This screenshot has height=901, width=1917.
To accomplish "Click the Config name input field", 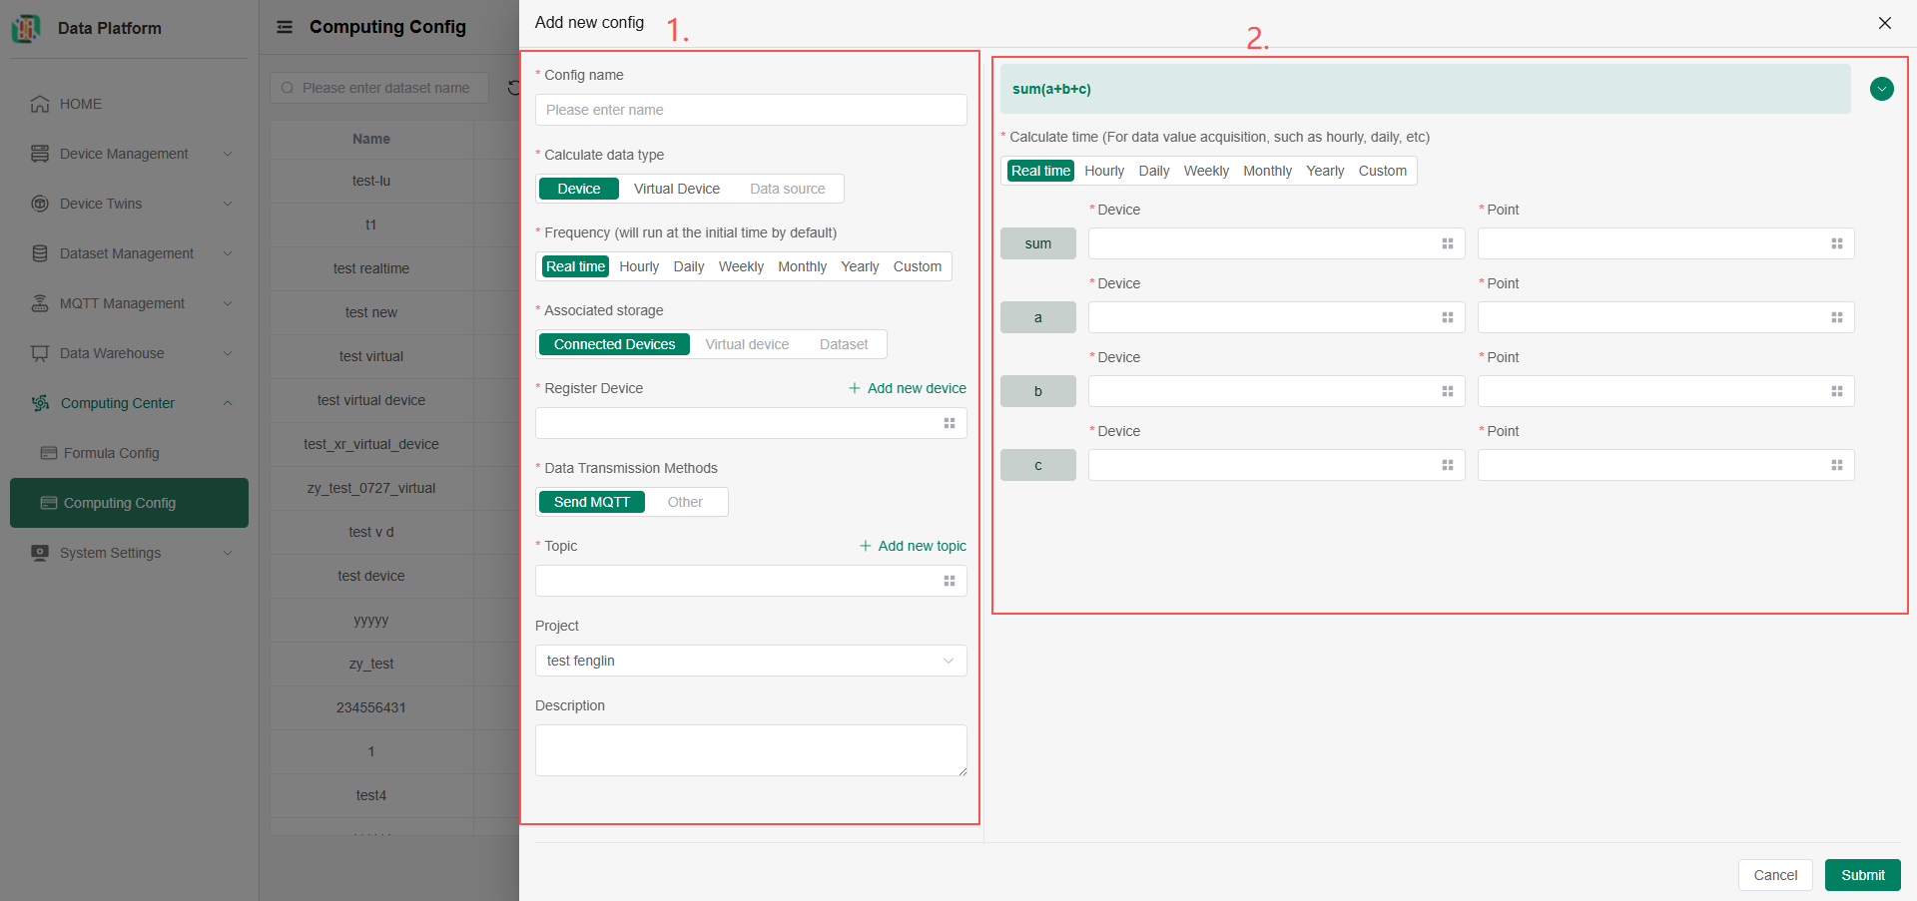I will click(750, 110).
